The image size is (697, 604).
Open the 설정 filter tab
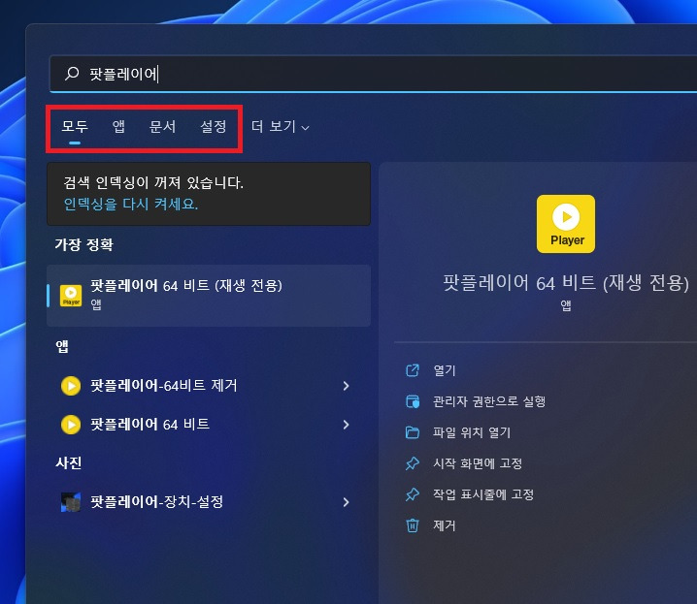coord(214,126)
